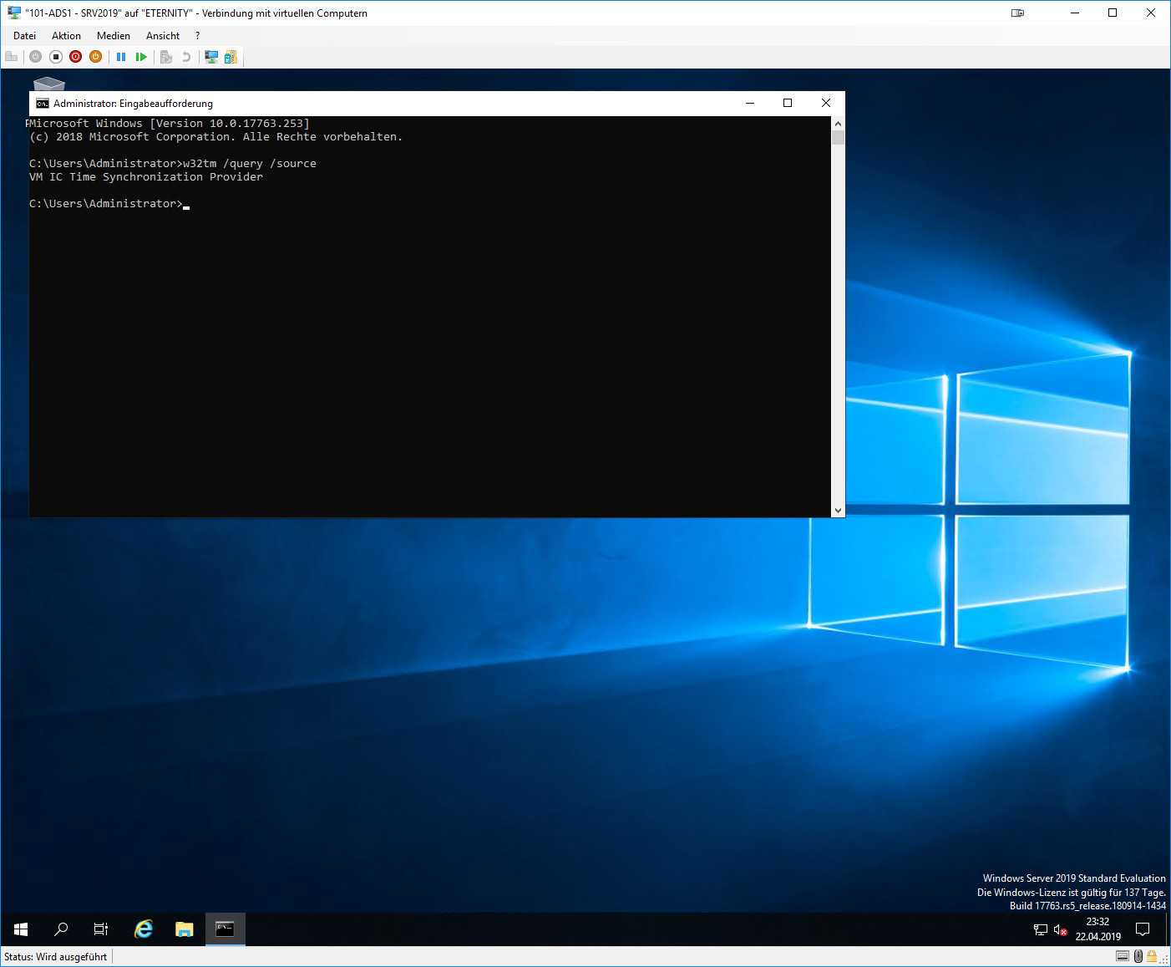
Task: Click the Turn Off VM toolbar icon
Action: pos(56,57)
